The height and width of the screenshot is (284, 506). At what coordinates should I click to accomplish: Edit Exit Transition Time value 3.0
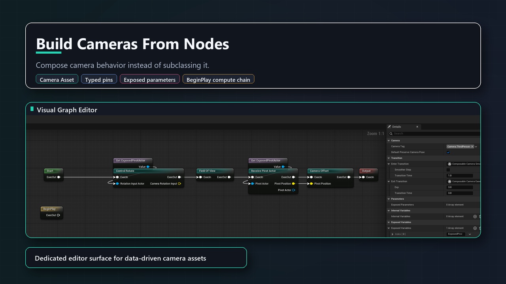[x=460, y=193]
